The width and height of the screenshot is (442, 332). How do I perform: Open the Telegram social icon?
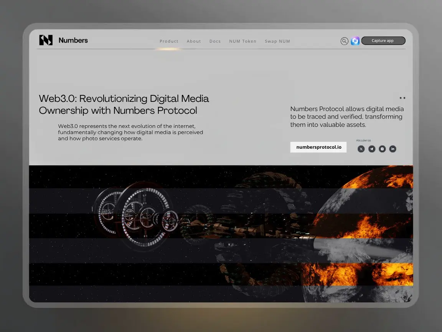(372, 149)
